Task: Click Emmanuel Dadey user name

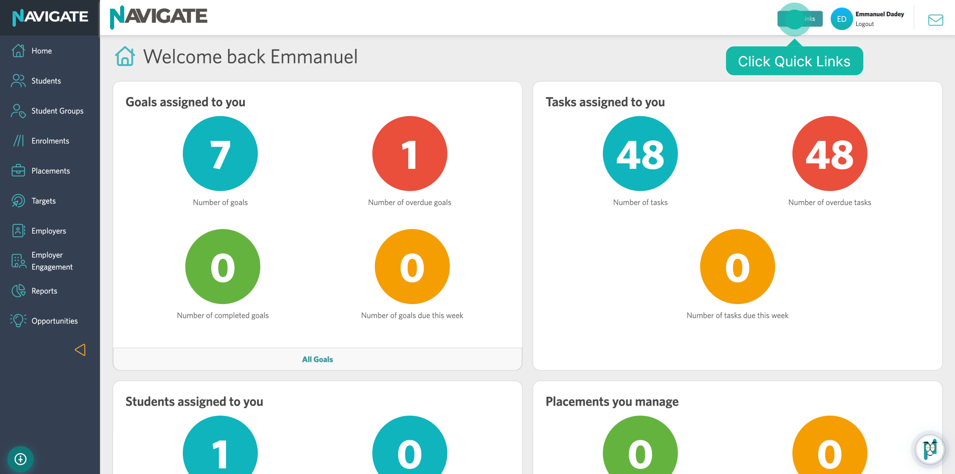Action: [x=880, y=14]
